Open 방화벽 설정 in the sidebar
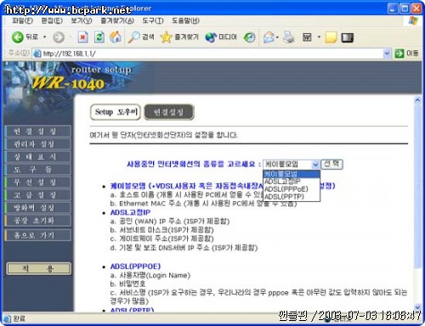The image size is (425, 326). (38, 208)
